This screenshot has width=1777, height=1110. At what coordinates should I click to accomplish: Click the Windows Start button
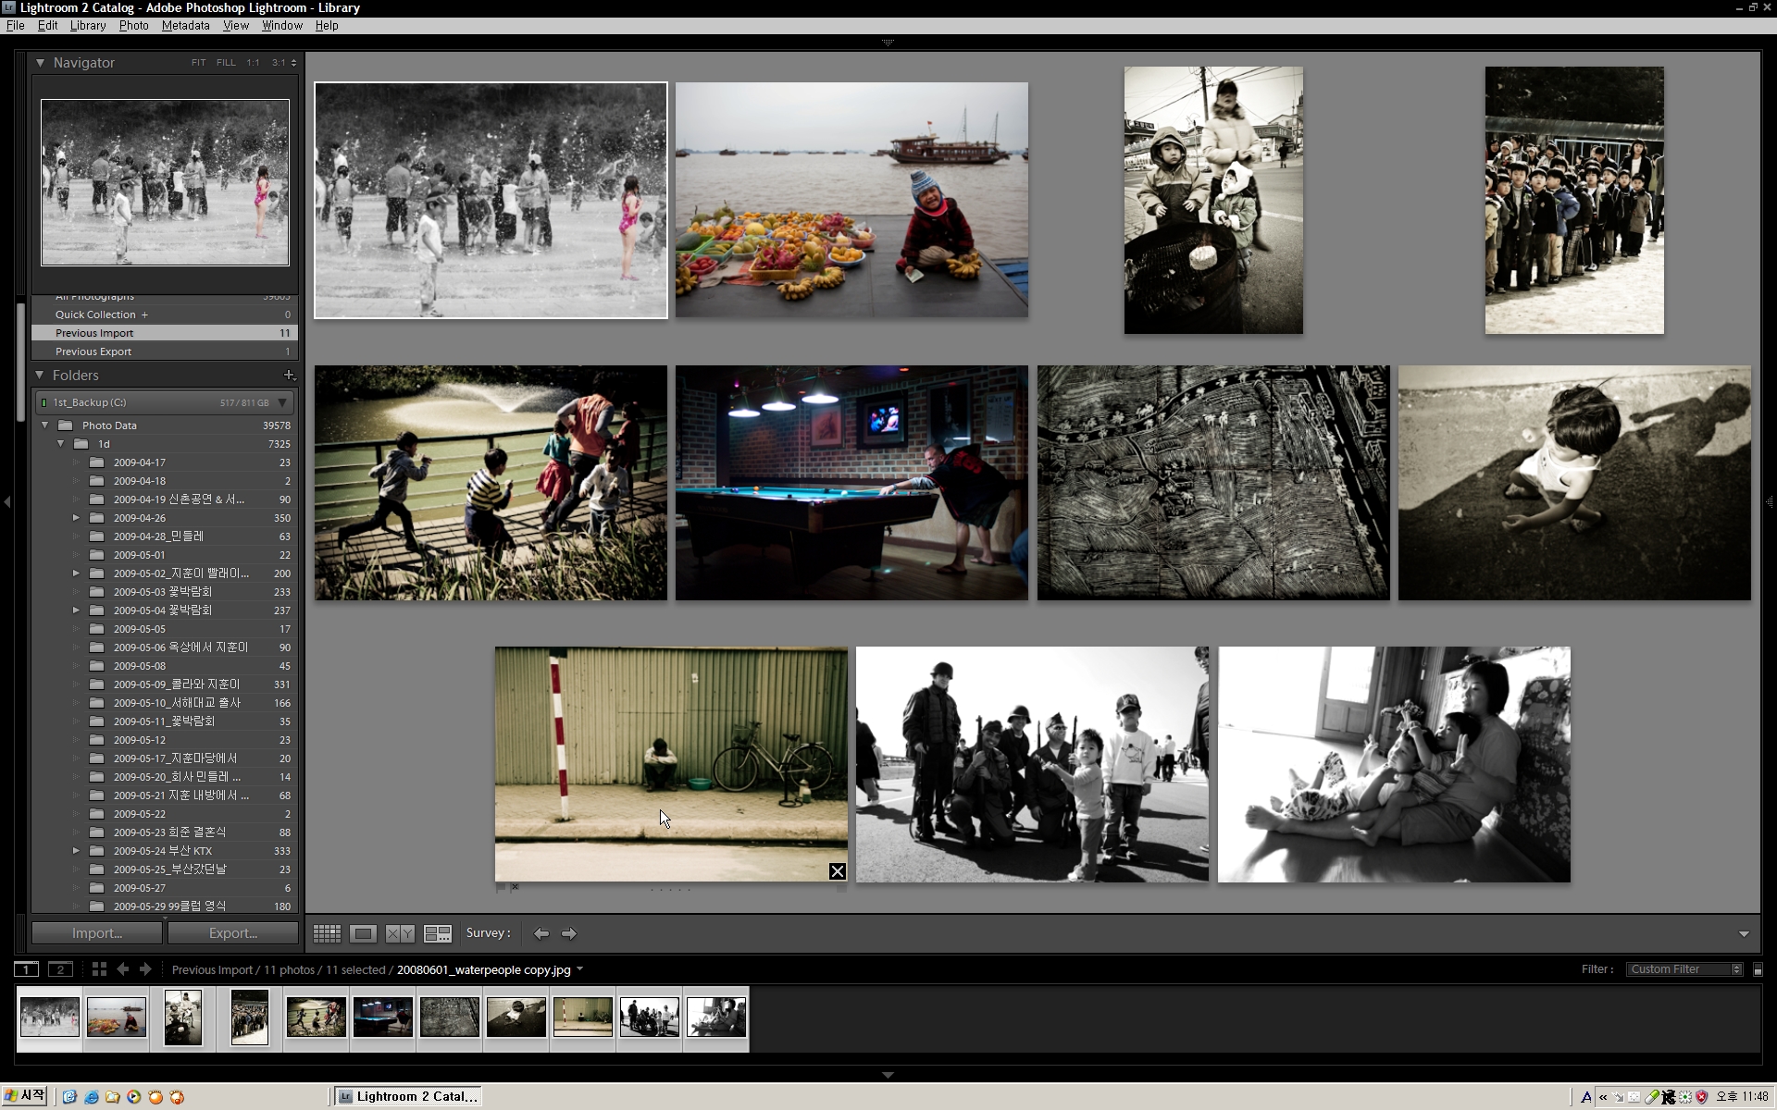pyautogui.click(x=25, y=1096)
